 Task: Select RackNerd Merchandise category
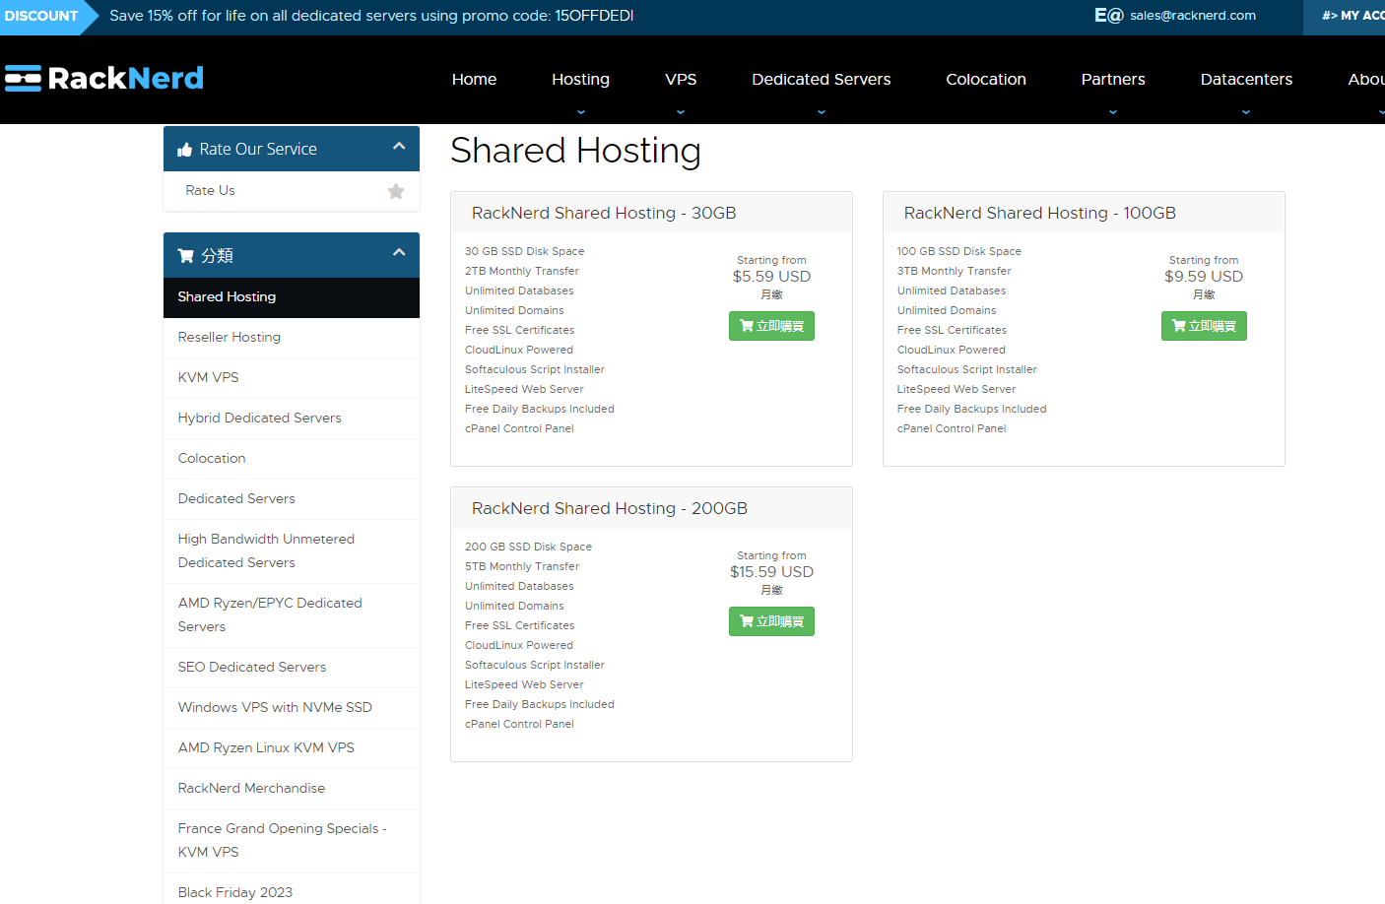pyautogui.click(x=292, y=789)
